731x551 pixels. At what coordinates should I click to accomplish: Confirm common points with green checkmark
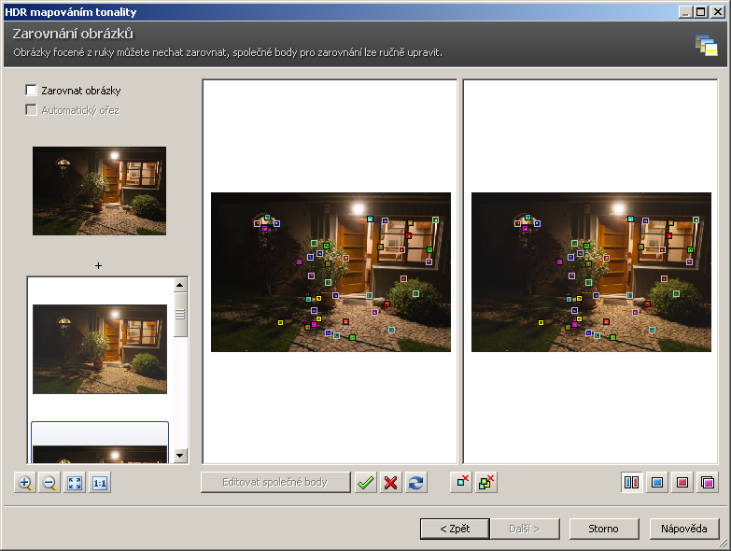tap(366, 483)
